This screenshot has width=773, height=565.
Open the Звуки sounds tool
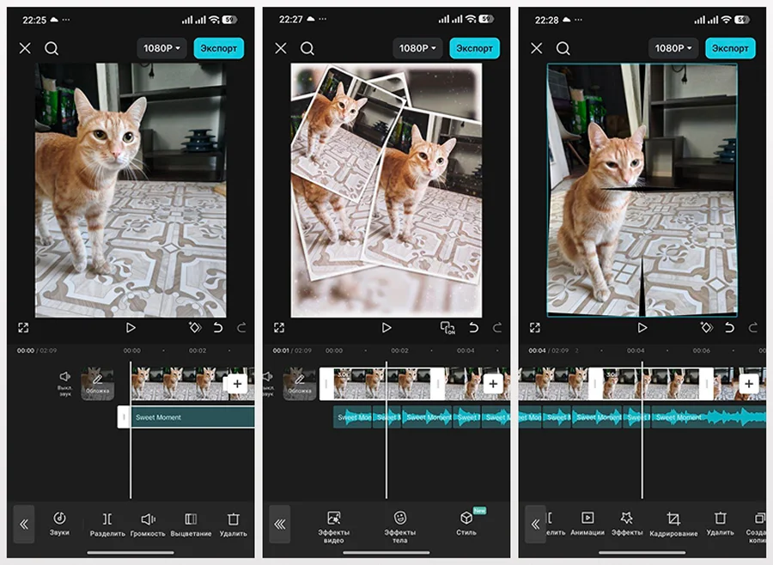pos(59,523)
